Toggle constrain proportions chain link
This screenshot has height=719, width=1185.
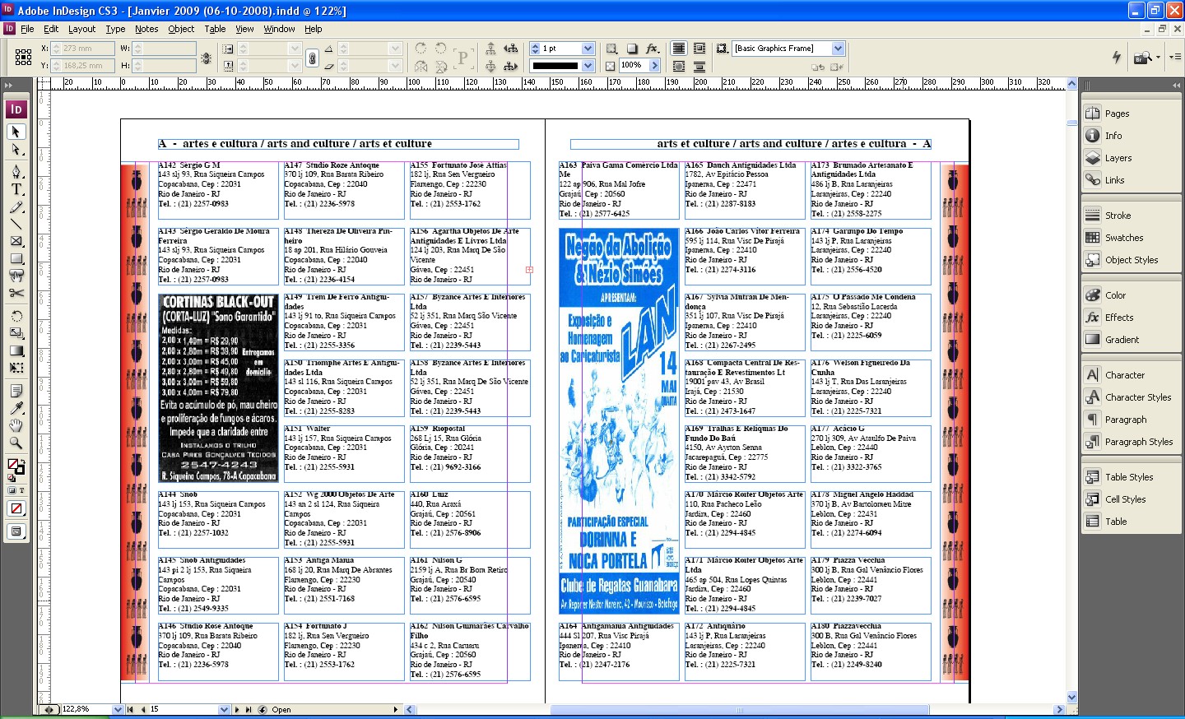click(312, 58)
